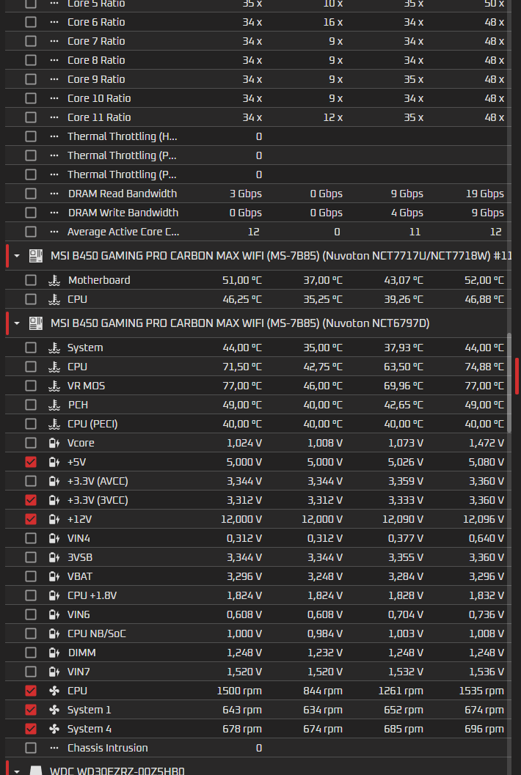521x775 pixels.
Task: Click the thermometer icon beside PCH
Action: click(54, 405)
